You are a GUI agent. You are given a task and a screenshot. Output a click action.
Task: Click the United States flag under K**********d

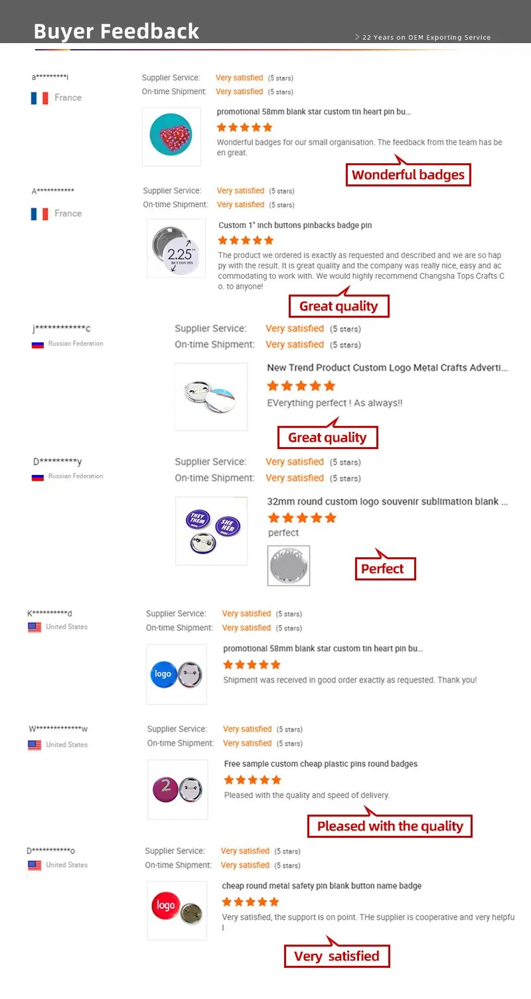(x=35, y=627)
